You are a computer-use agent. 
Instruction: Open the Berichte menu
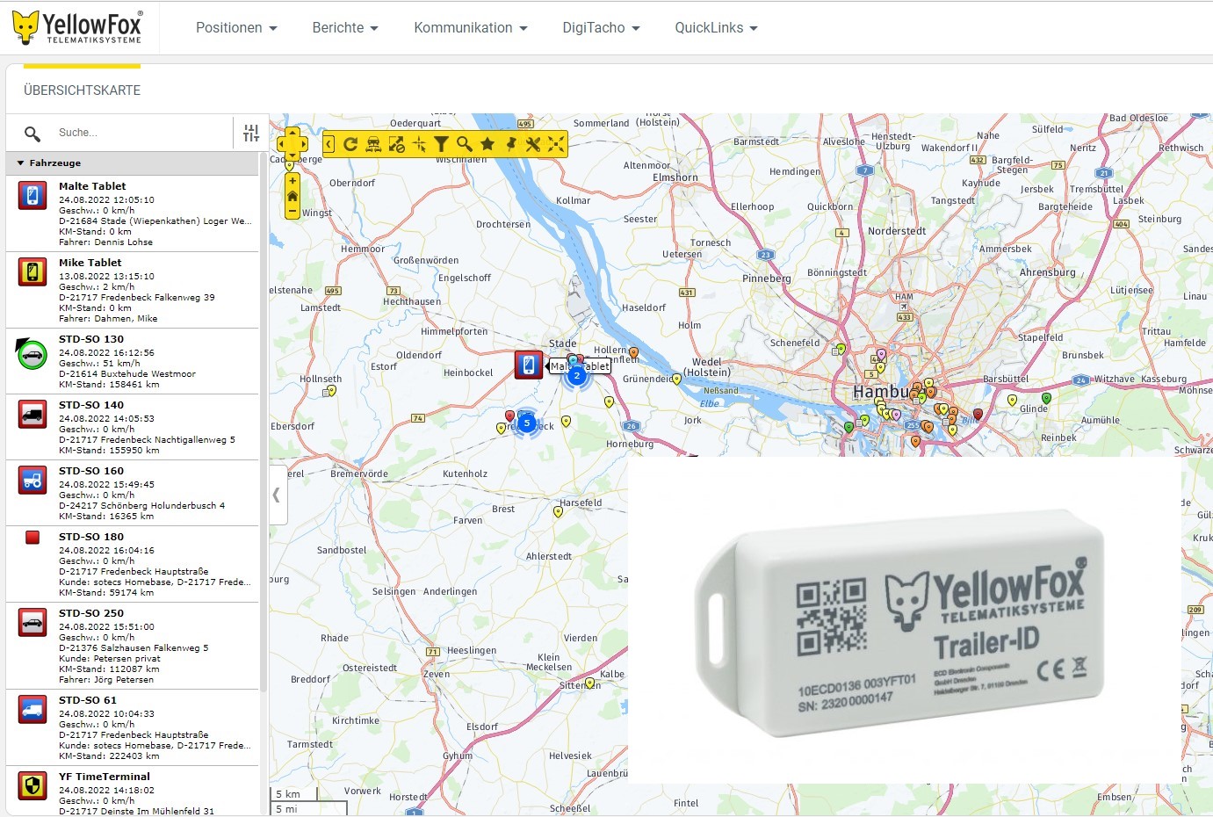[x=345, y=27]
